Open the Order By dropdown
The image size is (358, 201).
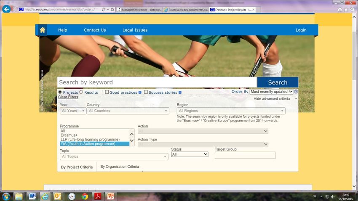271,92
